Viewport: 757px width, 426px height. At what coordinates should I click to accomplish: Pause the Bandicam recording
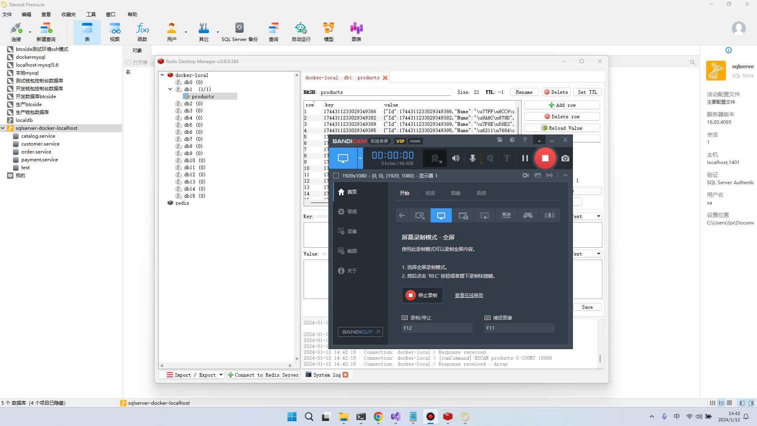click(525, 158)
